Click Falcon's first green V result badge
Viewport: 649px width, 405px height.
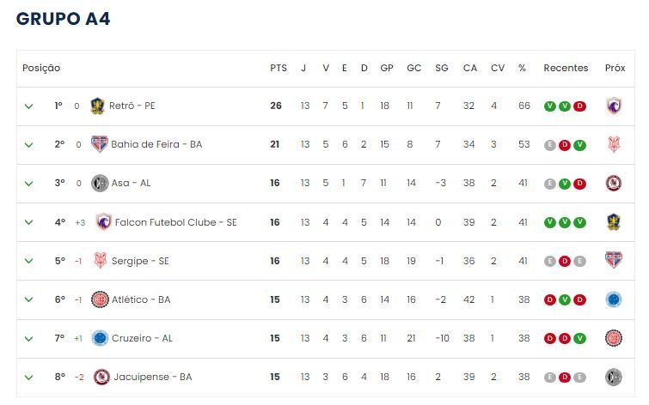click(549, 222)
